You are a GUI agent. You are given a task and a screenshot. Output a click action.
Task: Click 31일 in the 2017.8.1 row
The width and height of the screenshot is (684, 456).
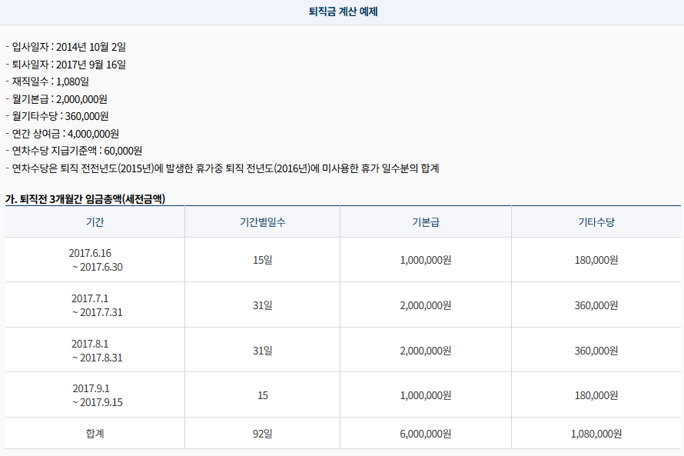(262, 351)
